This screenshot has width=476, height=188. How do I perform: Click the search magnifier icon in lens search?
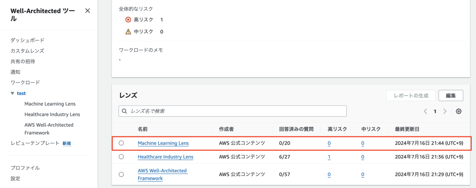[x=124, y=111]
